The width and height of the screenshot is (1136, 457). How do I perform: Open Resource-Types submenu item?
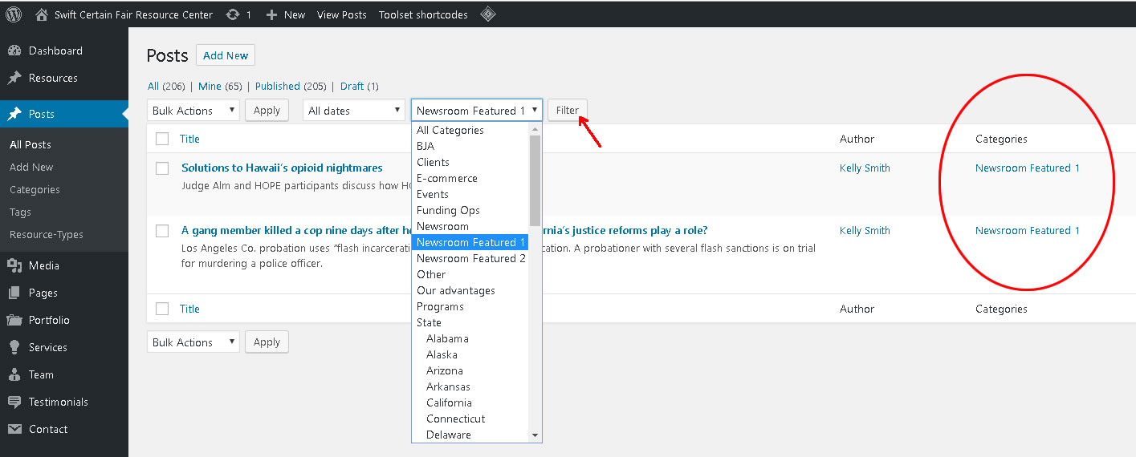click(47, 235)
